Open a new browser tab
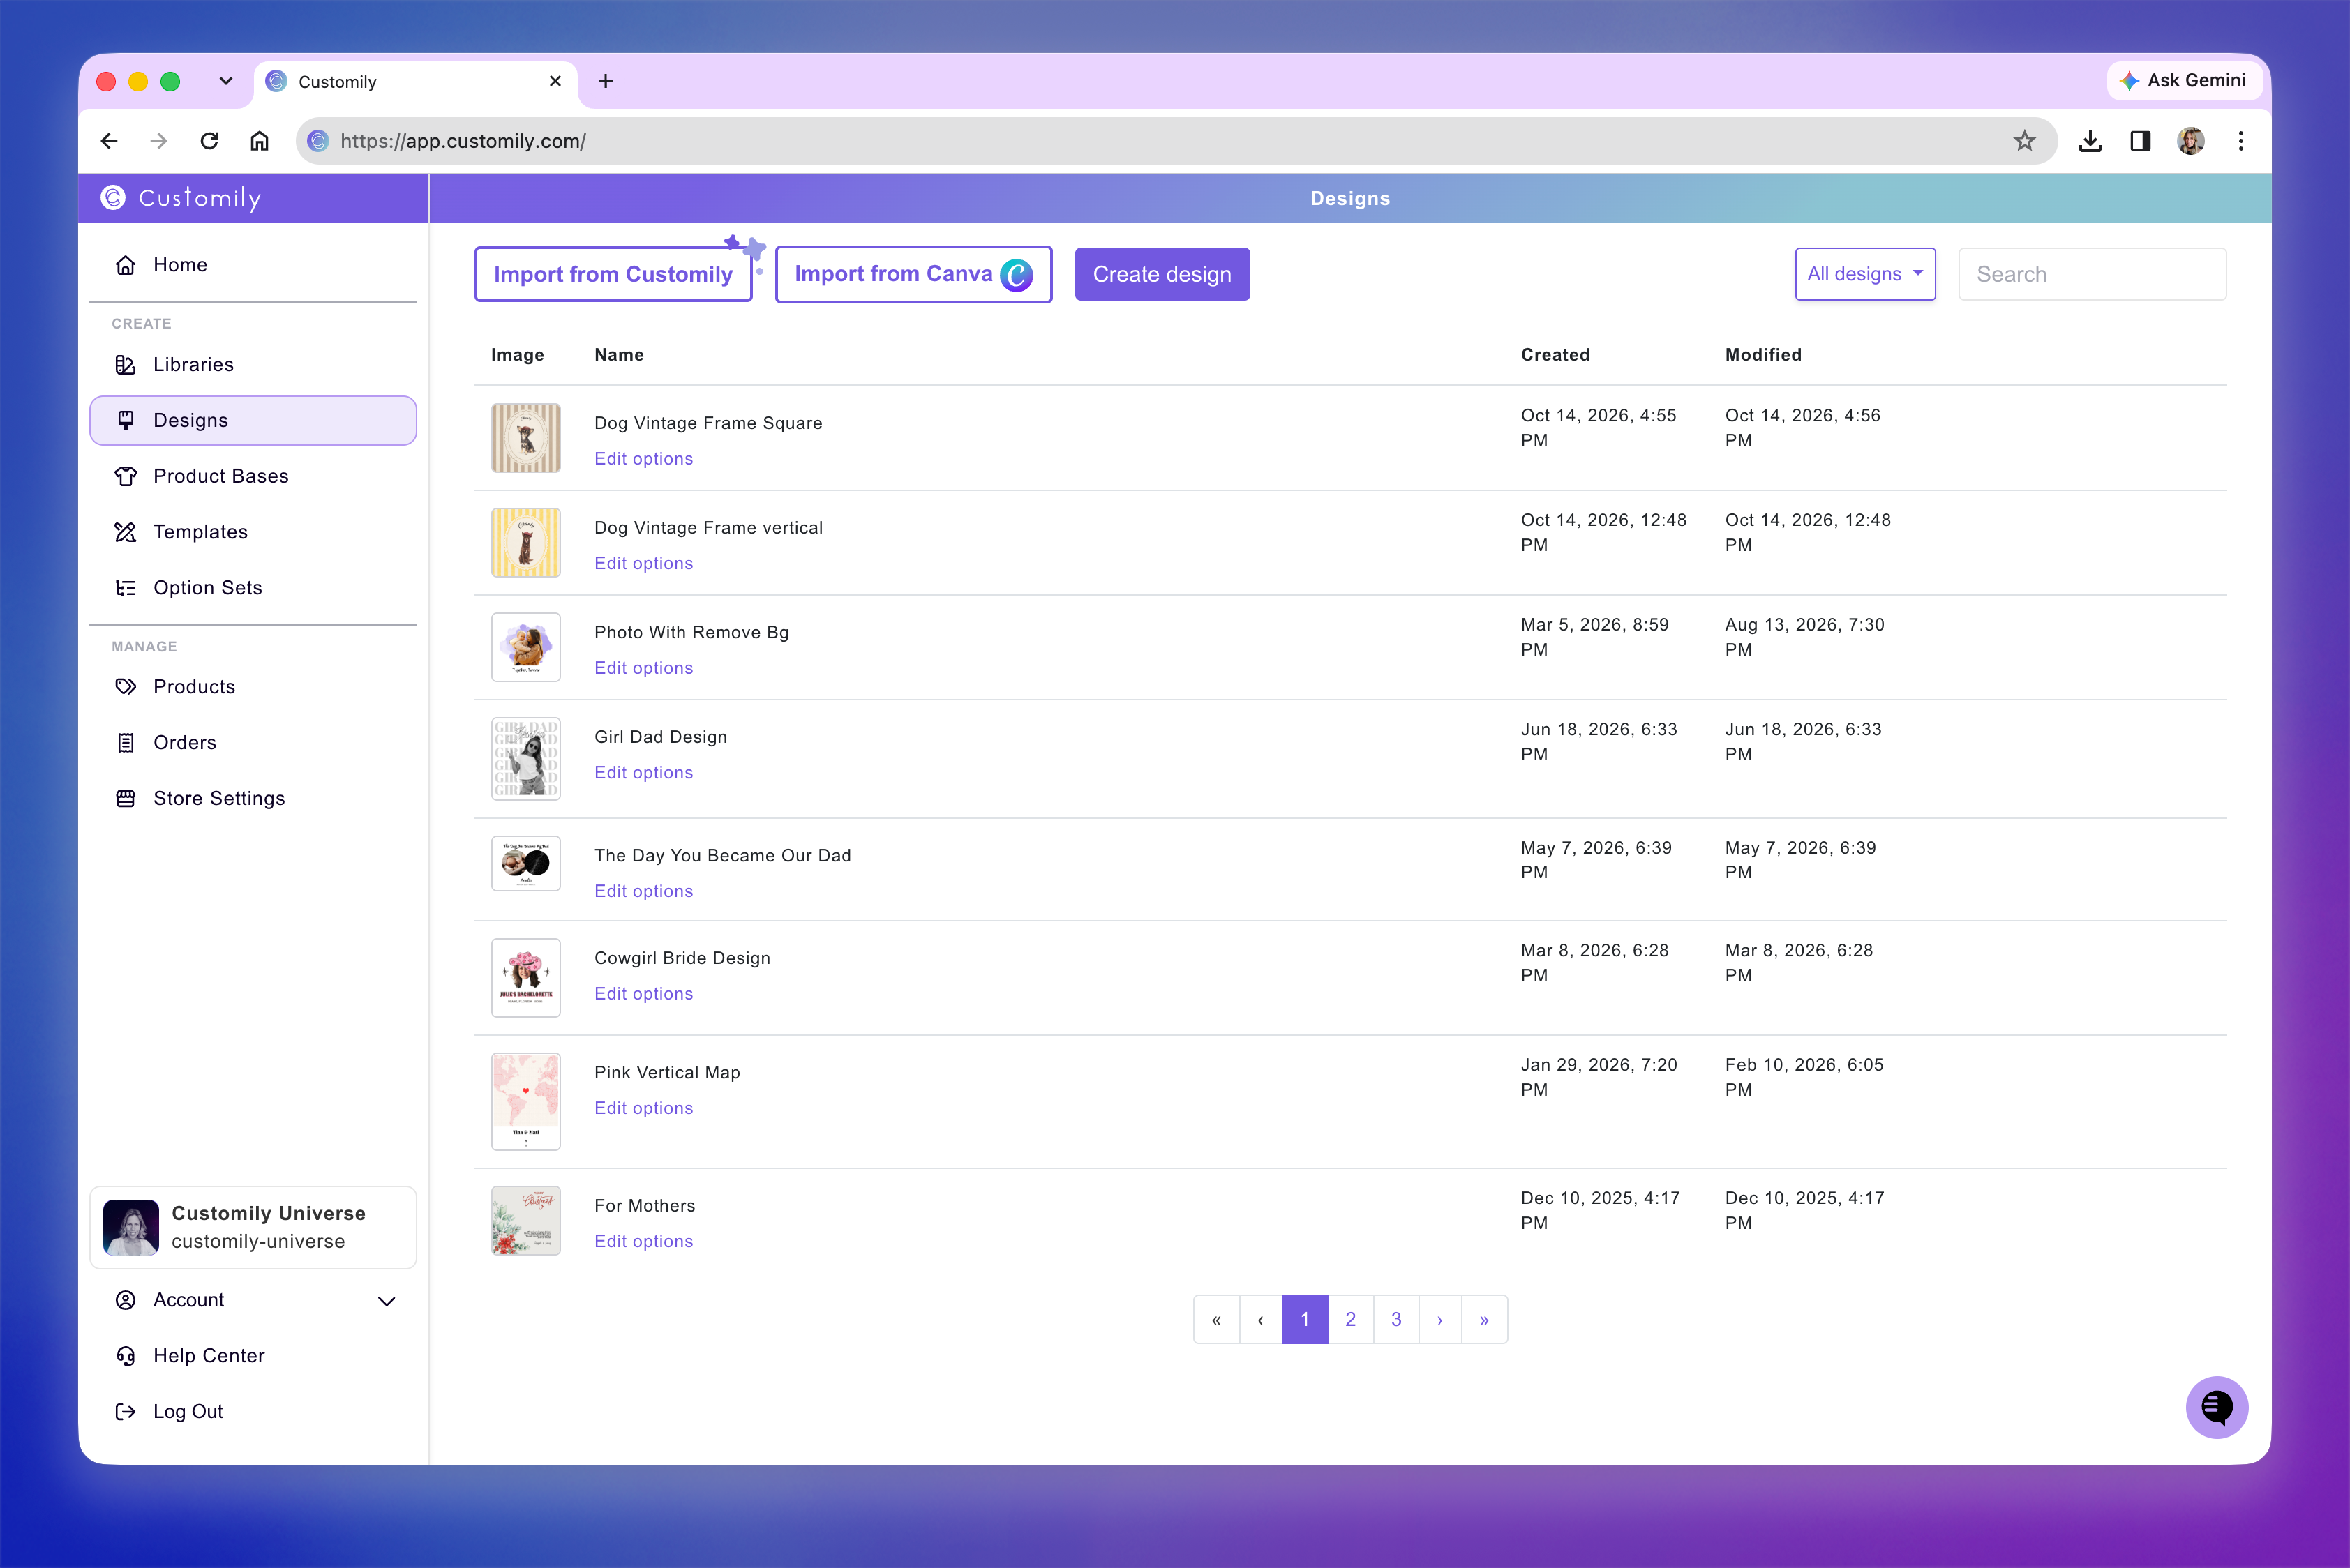This screenshot has width=2350, height=1568. coord(605,81)
